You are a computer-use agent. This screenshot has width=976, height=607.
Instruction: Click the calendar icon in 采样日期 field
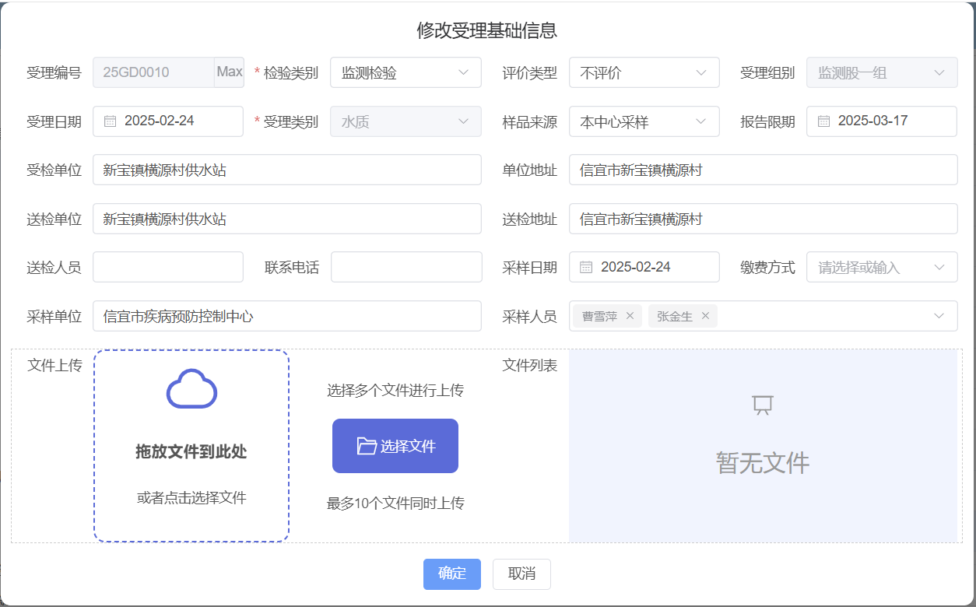pyautogui.click(x=587, y=268)
